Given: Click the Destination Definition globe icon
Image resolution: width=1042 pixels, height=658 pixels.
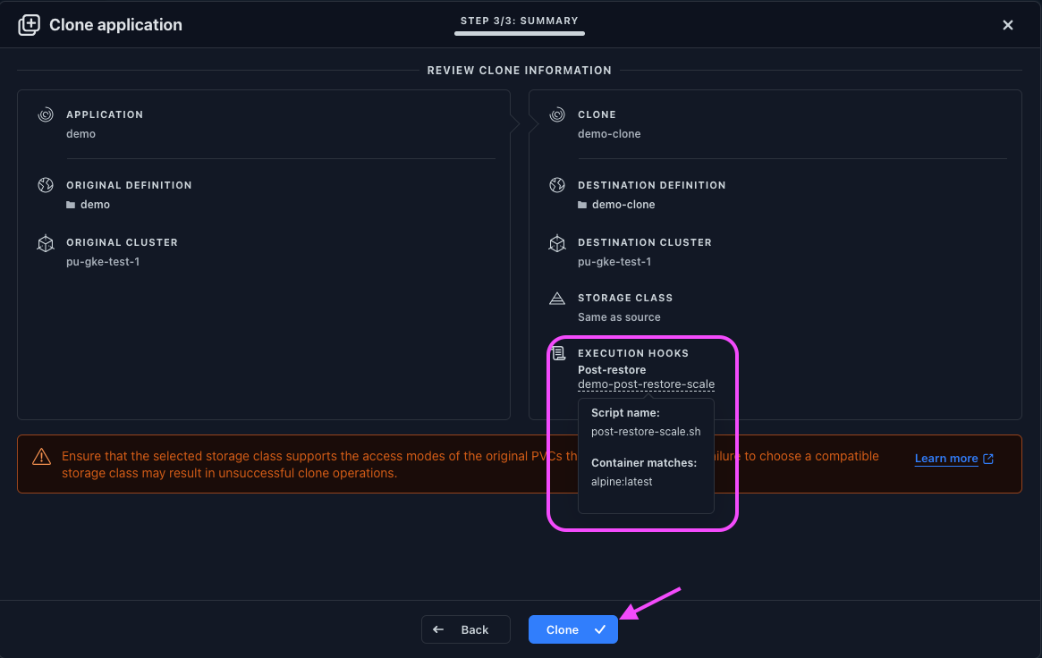Looking at the screenshot, I should coord(557,185).
